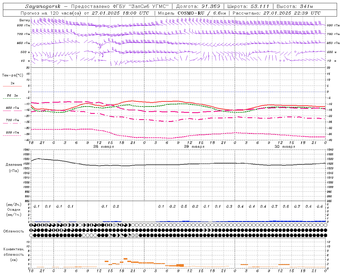Click the '0.5' precipitation value
Screen dimensions: 341x273
pyautogui.click(x=184, y=207)
